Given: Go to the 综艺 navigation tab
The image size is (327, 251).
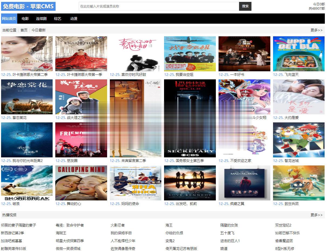Looking at the screenshot, I should [57, 19].
